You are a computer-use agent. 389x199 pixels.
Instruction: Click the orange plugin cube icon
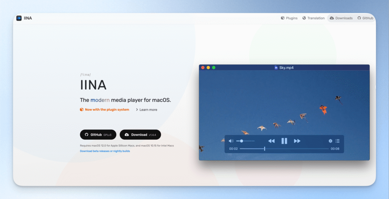click(x=82, y=109)
